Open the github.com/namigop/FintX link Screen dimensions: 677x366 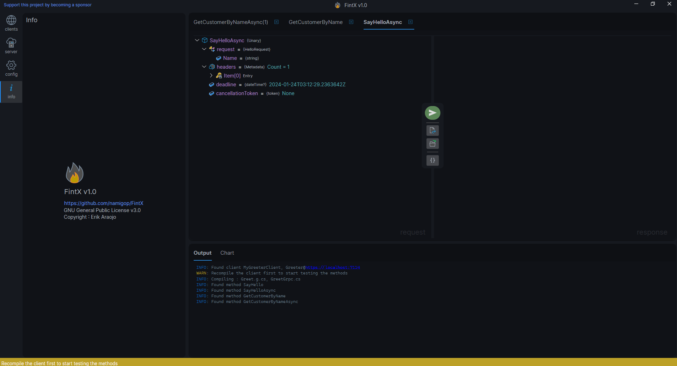[x=104, y=203]
